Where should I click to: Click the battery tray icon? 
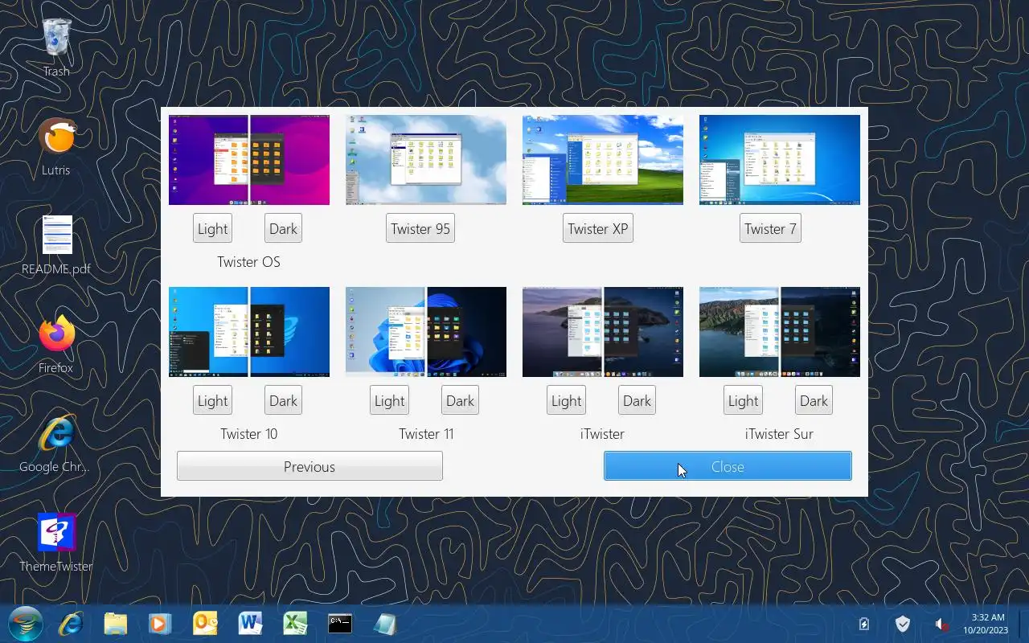tap(864, 624)
